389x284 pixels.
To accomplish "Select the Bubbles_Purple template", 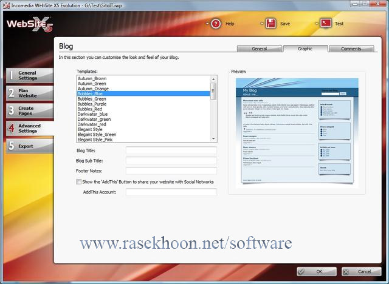I will coord(143,104).
